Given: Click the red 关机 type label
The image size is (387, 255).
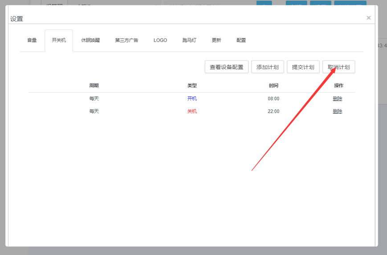Looking at the screenshot, I should coord(192,111).
